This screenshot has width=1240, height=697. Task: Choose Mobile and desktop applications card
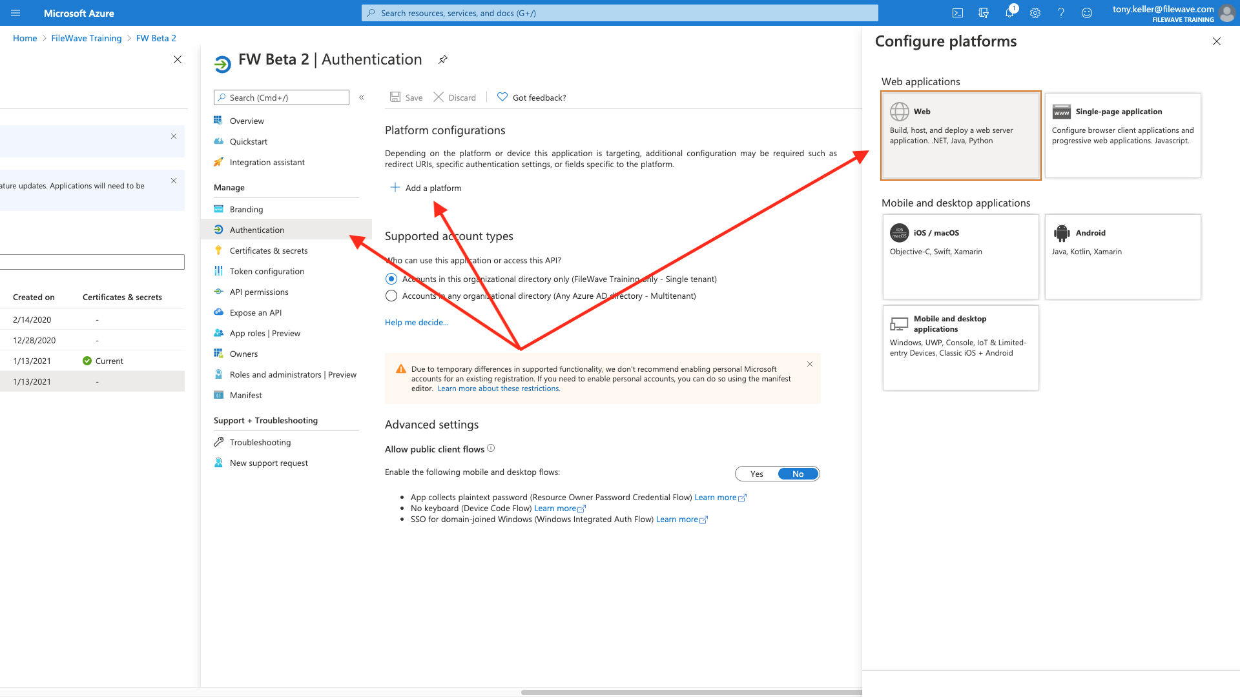coord(961,348)
